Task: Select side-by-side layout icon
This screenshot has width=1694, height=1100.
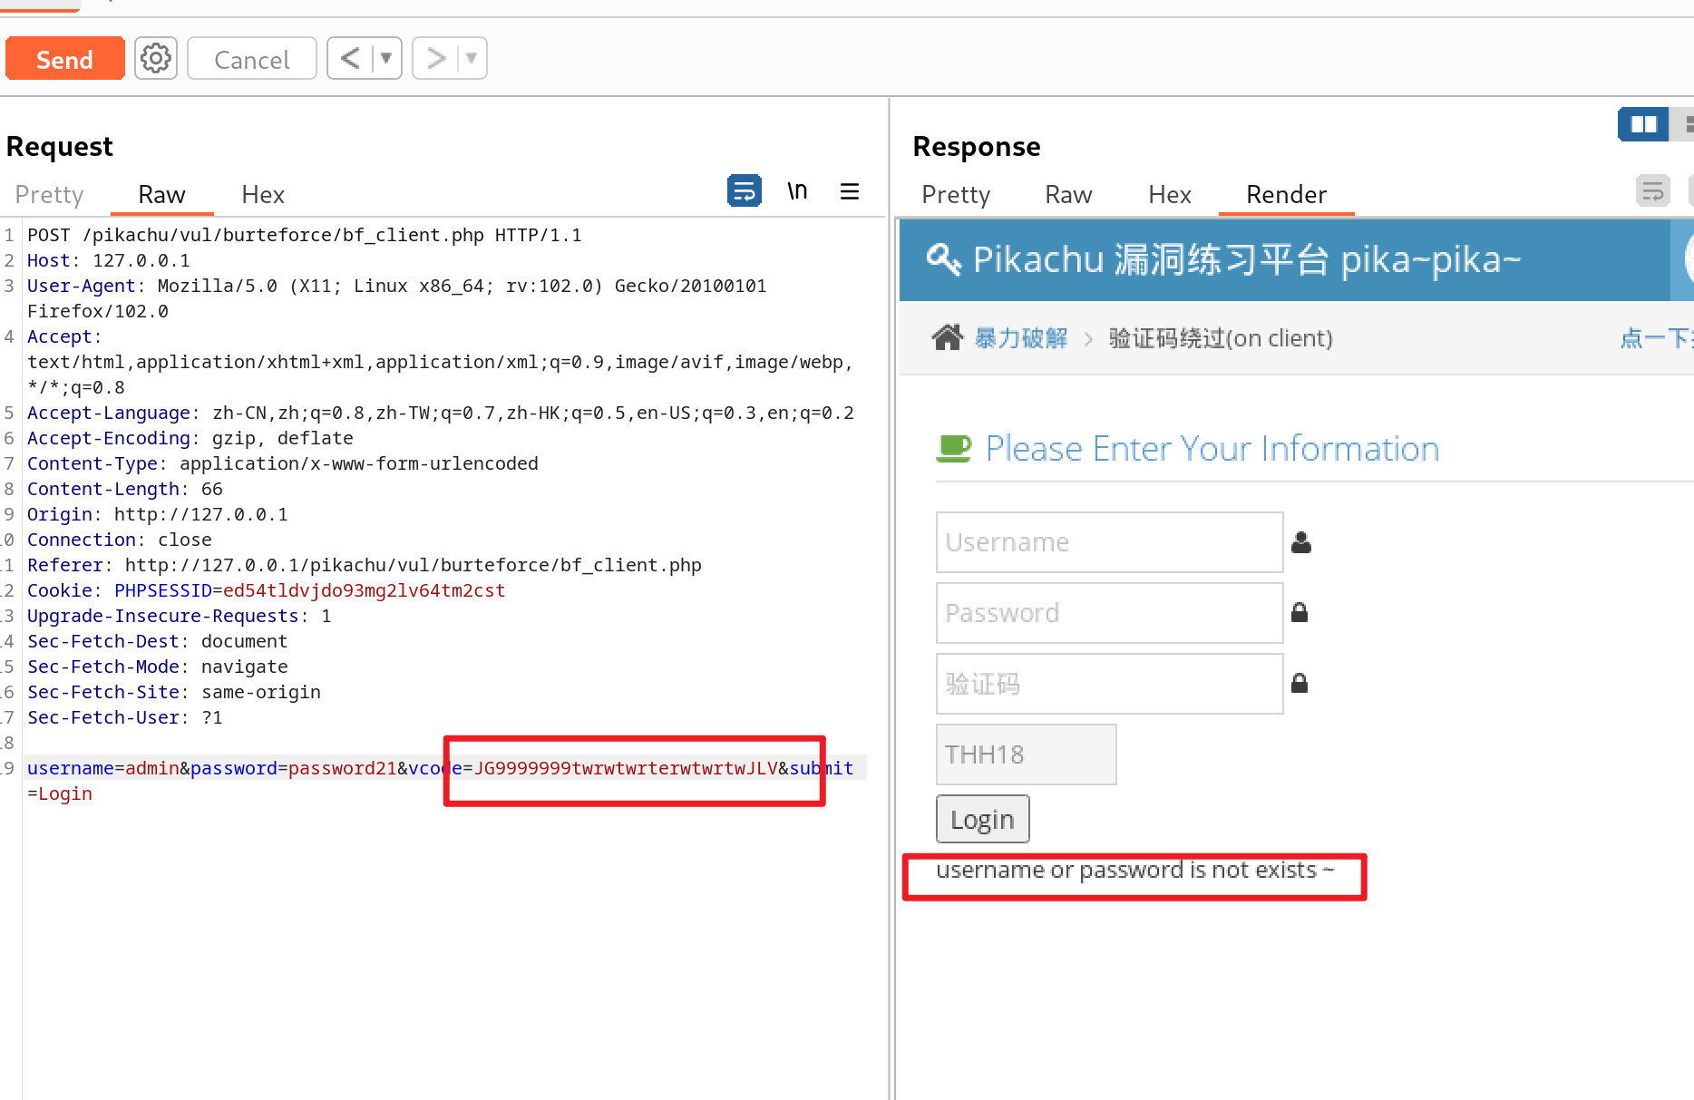Action: point(1643,124)
